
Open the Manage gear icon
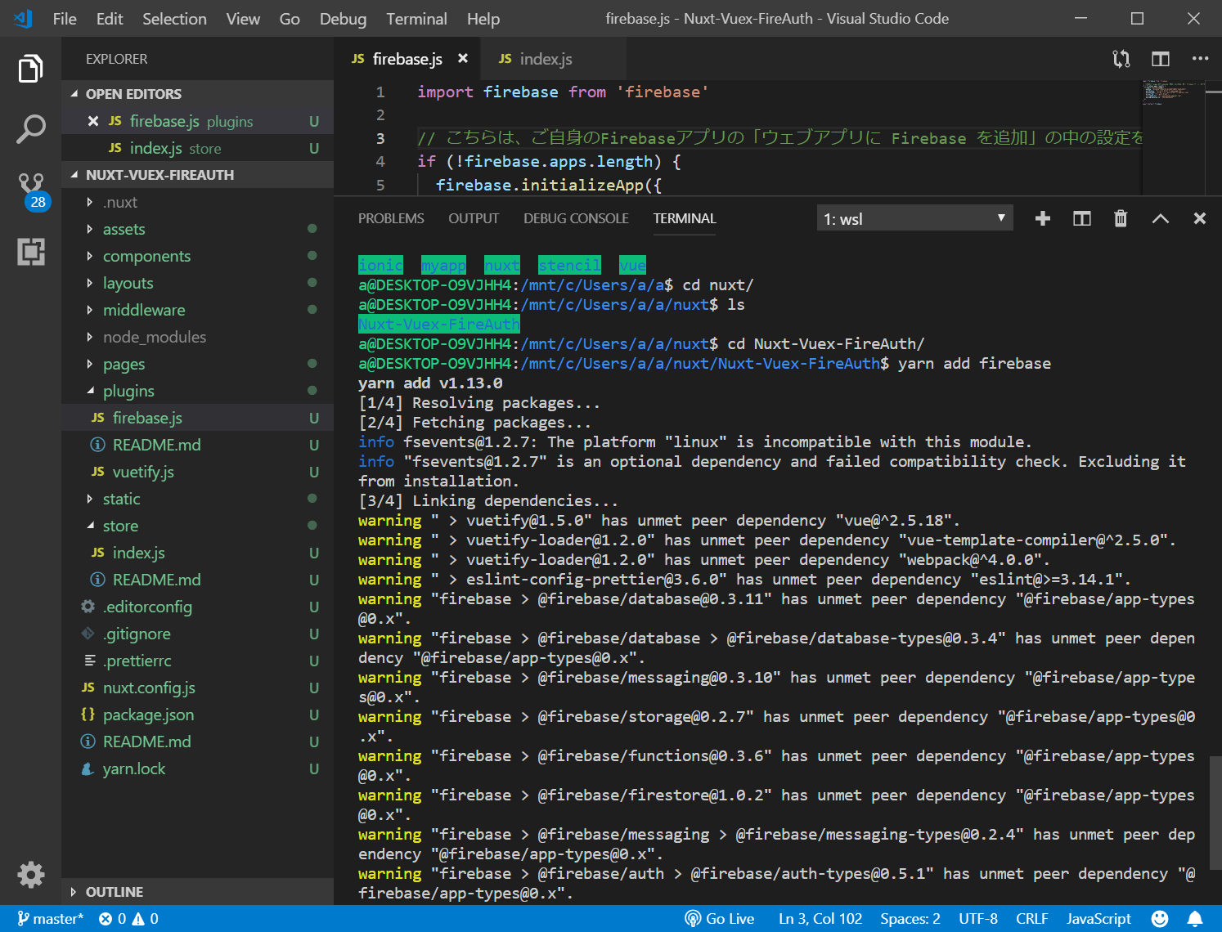click(31, 875)
